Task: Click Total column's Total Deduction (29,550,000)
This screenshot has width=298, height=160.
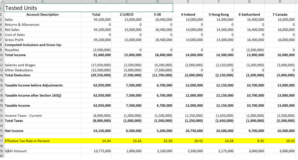Action: point(96,75)
